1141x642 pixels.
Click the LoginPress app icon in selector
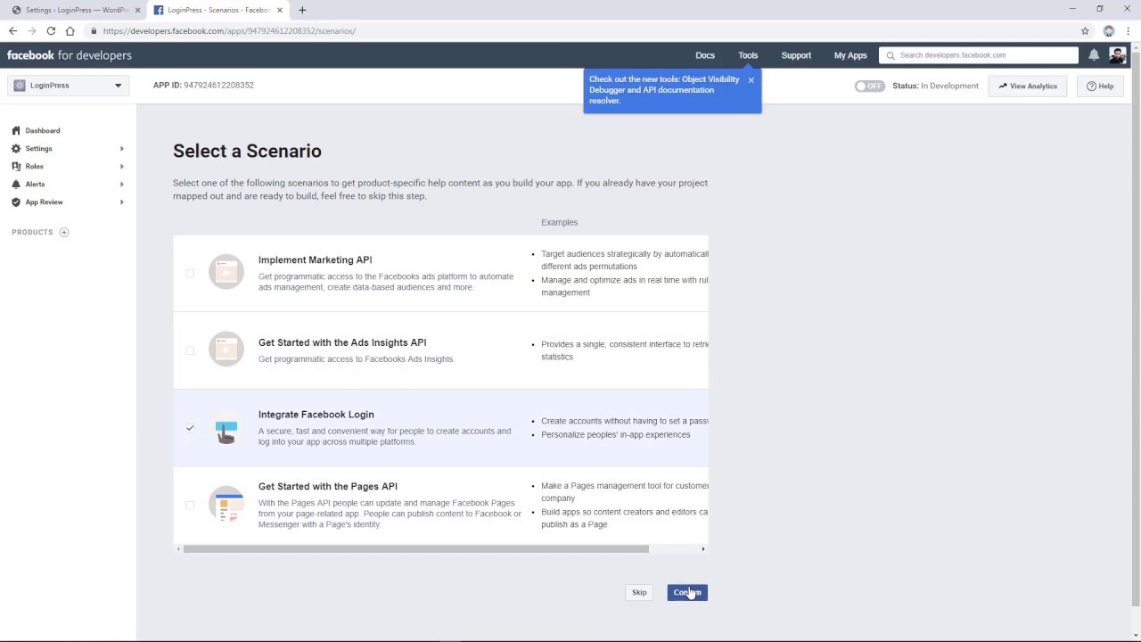point(20,86)
